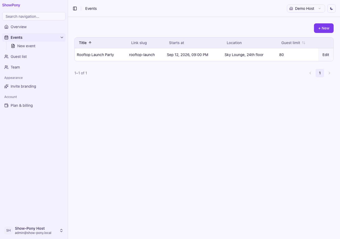Image resolution: width=340 pixels, height=239 pixels.
Task: Click the Plan & billing wallet icon
Action: coord(6,105)
